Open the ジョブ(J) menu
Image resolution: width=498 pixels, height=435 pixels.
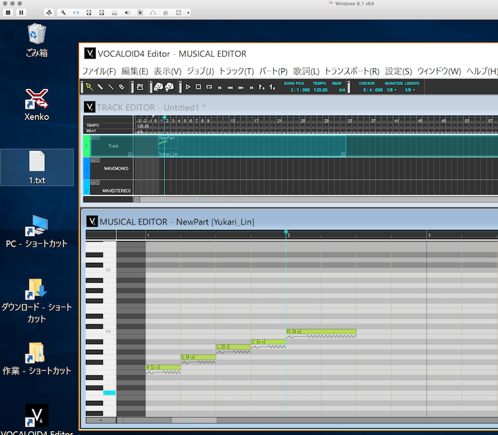(x=200, y=71)
